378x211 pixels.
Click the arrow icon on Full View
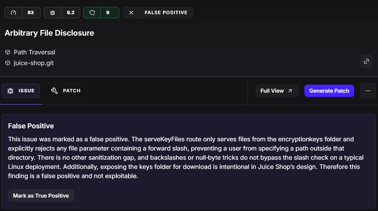[x=290, y=91]
